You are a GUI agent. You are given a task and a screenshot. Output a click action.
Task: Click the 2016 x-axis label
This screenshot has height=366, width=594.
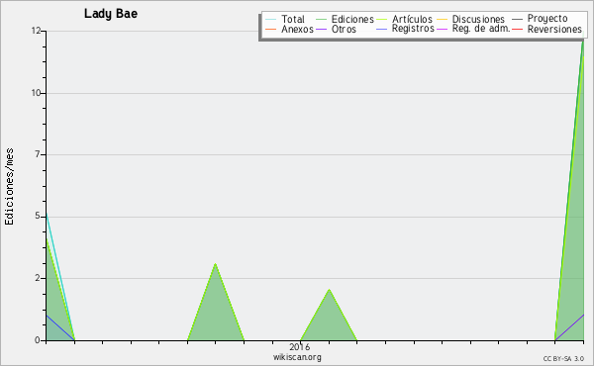coord(299,346)
